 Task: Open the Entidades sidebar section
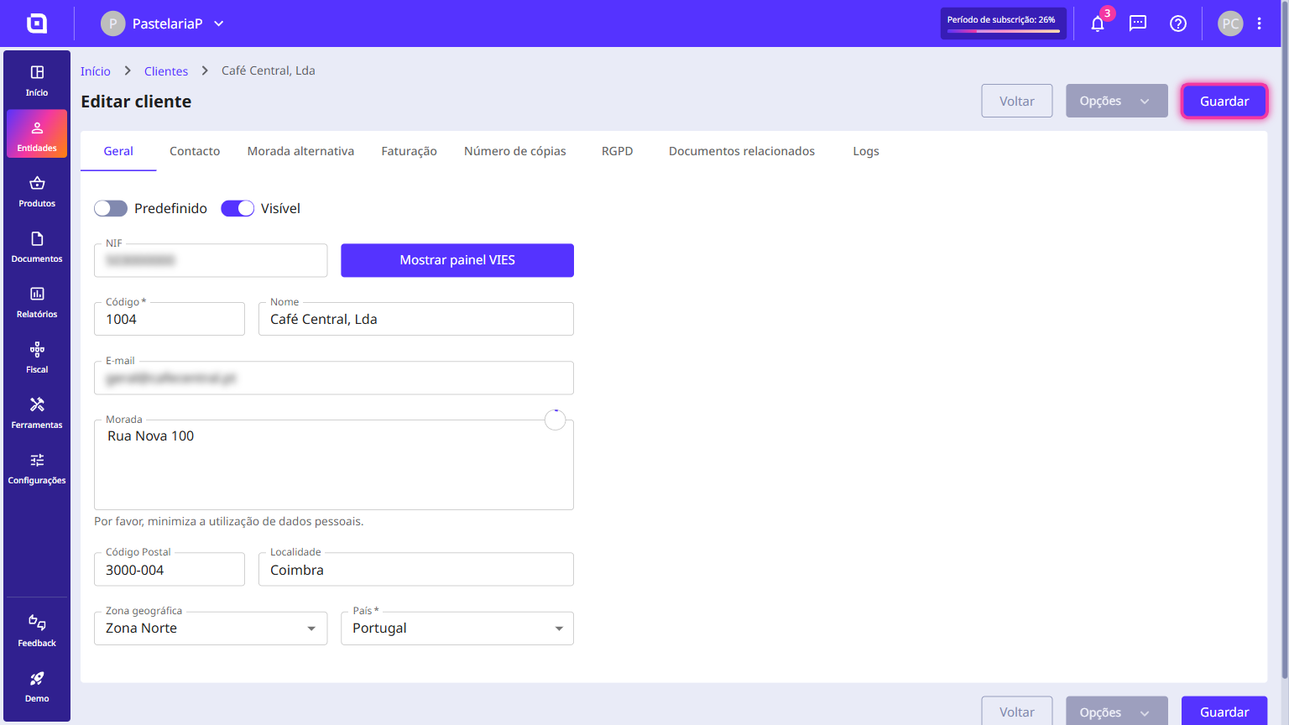(x=37, y=134)
